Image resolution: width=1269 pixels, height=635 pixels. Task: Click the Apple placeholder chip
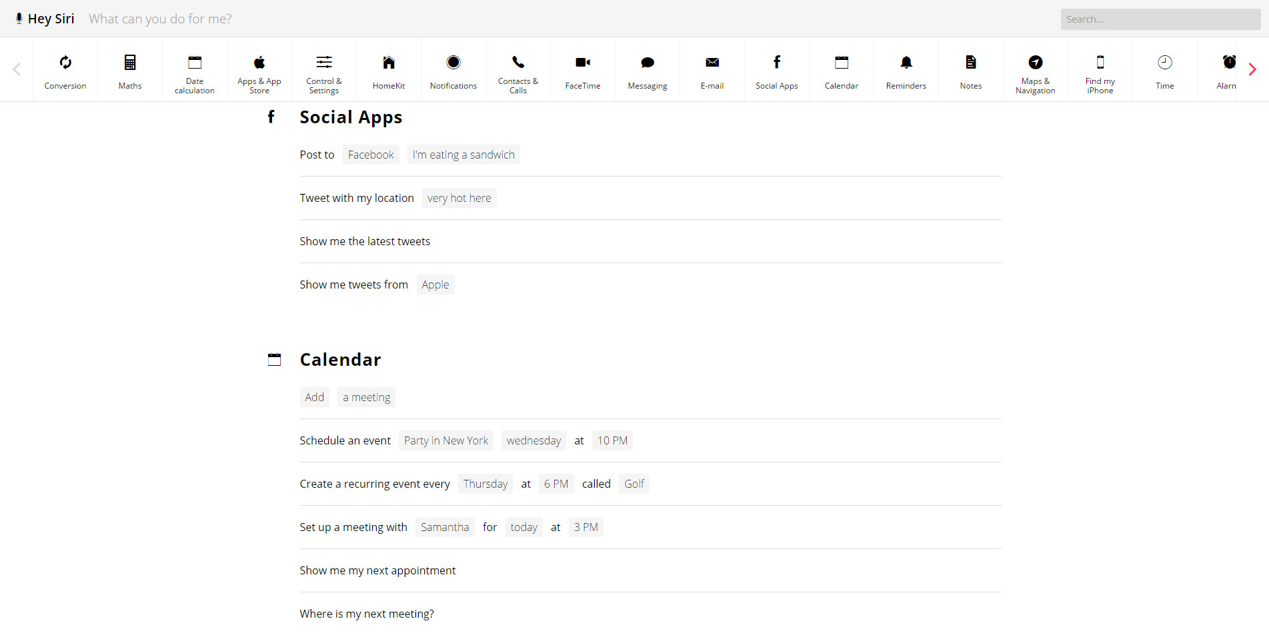(x=435, y=285)
